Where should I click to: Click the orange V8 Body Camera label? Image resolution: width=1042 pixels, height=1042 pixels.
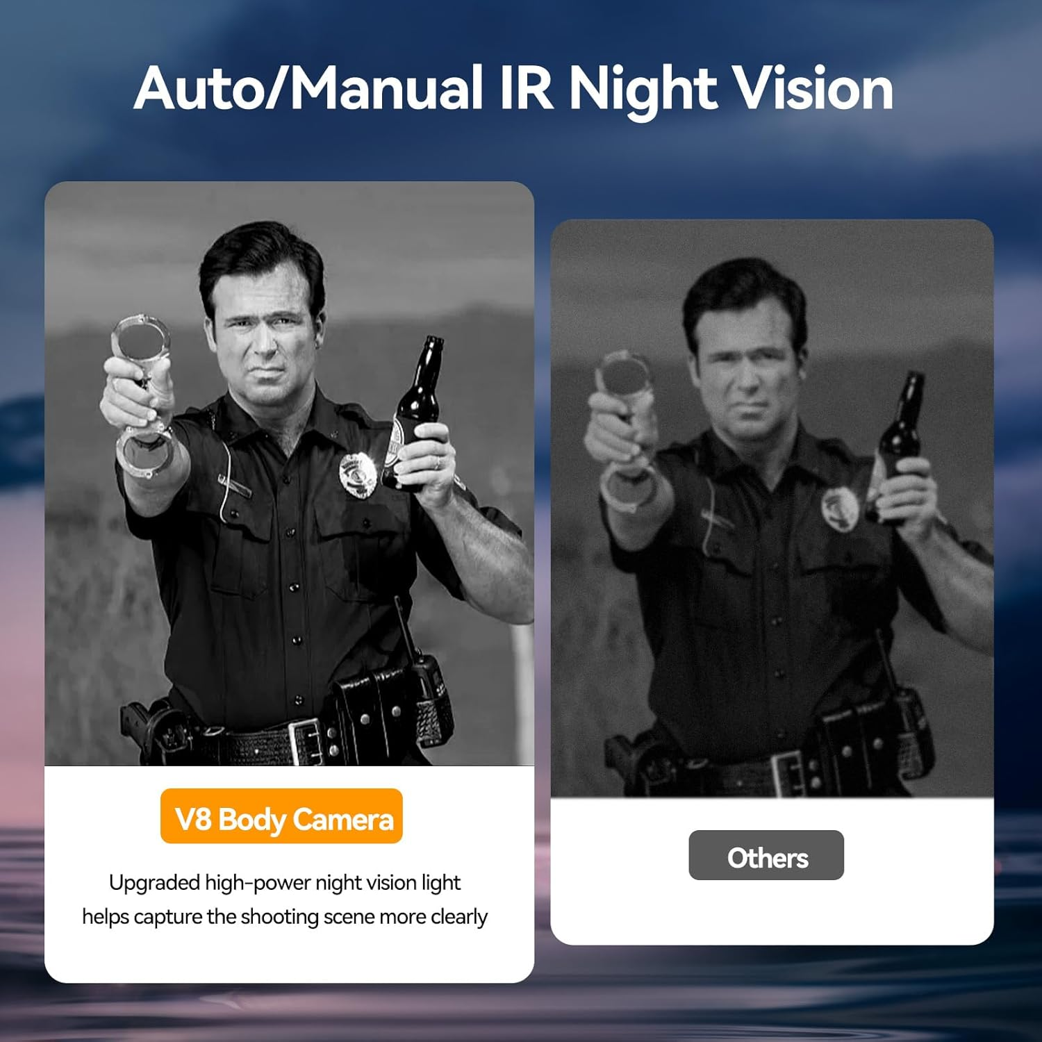(x=281, y=816)
